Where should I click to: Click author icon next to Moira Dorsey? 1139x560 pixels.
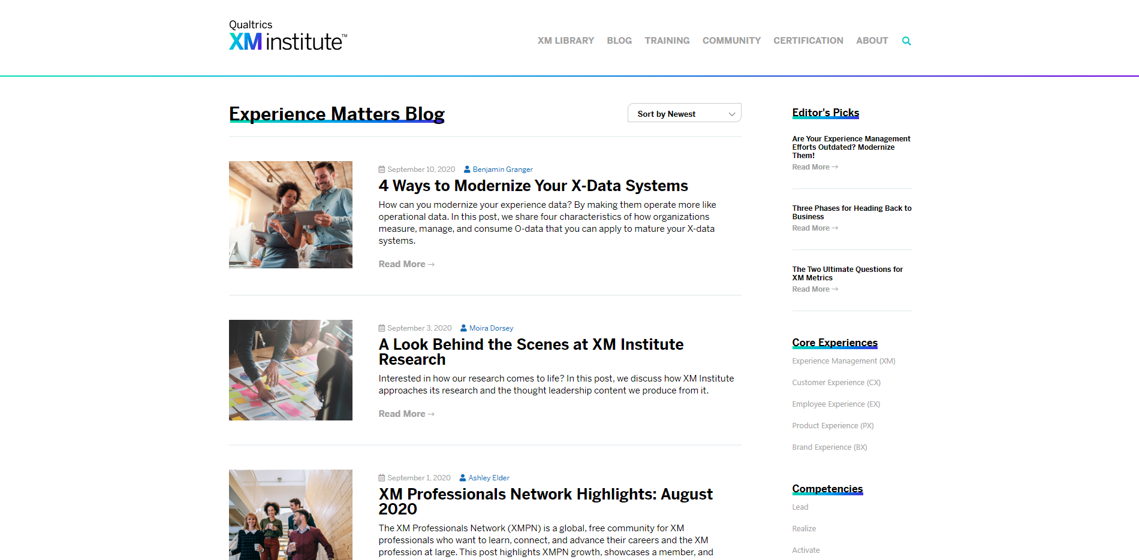pos(463,328)
